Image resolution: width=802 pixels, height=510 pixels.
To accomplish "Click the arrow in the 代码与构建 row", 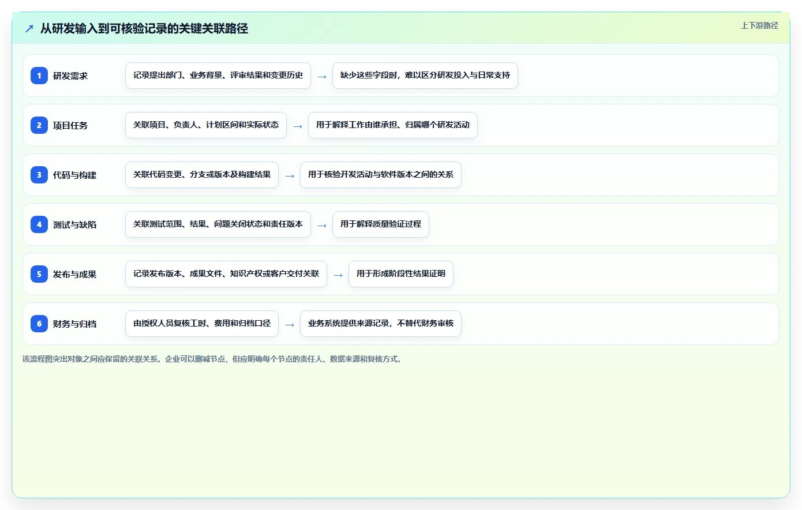I will click(290, 176).
